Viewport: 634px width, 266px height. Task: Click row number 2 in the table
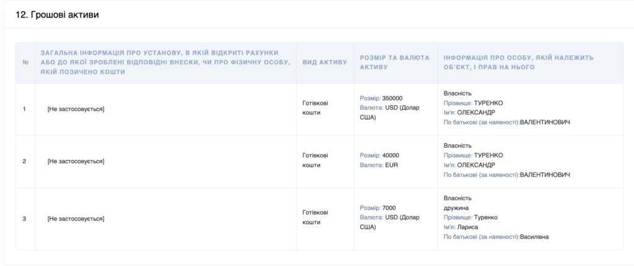click(24, 161)
